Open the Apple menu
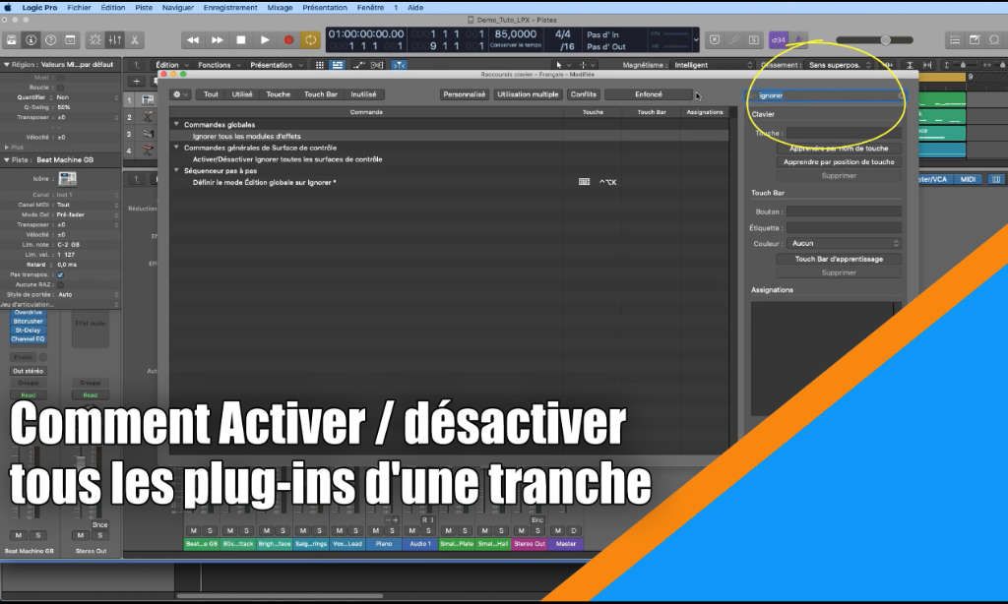The image size is (1008, 604). point(8,8)
